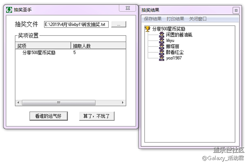Start the draw with 看谁的运气好 button
This screenshot has width=248, height=167.
tap(48, 116)
